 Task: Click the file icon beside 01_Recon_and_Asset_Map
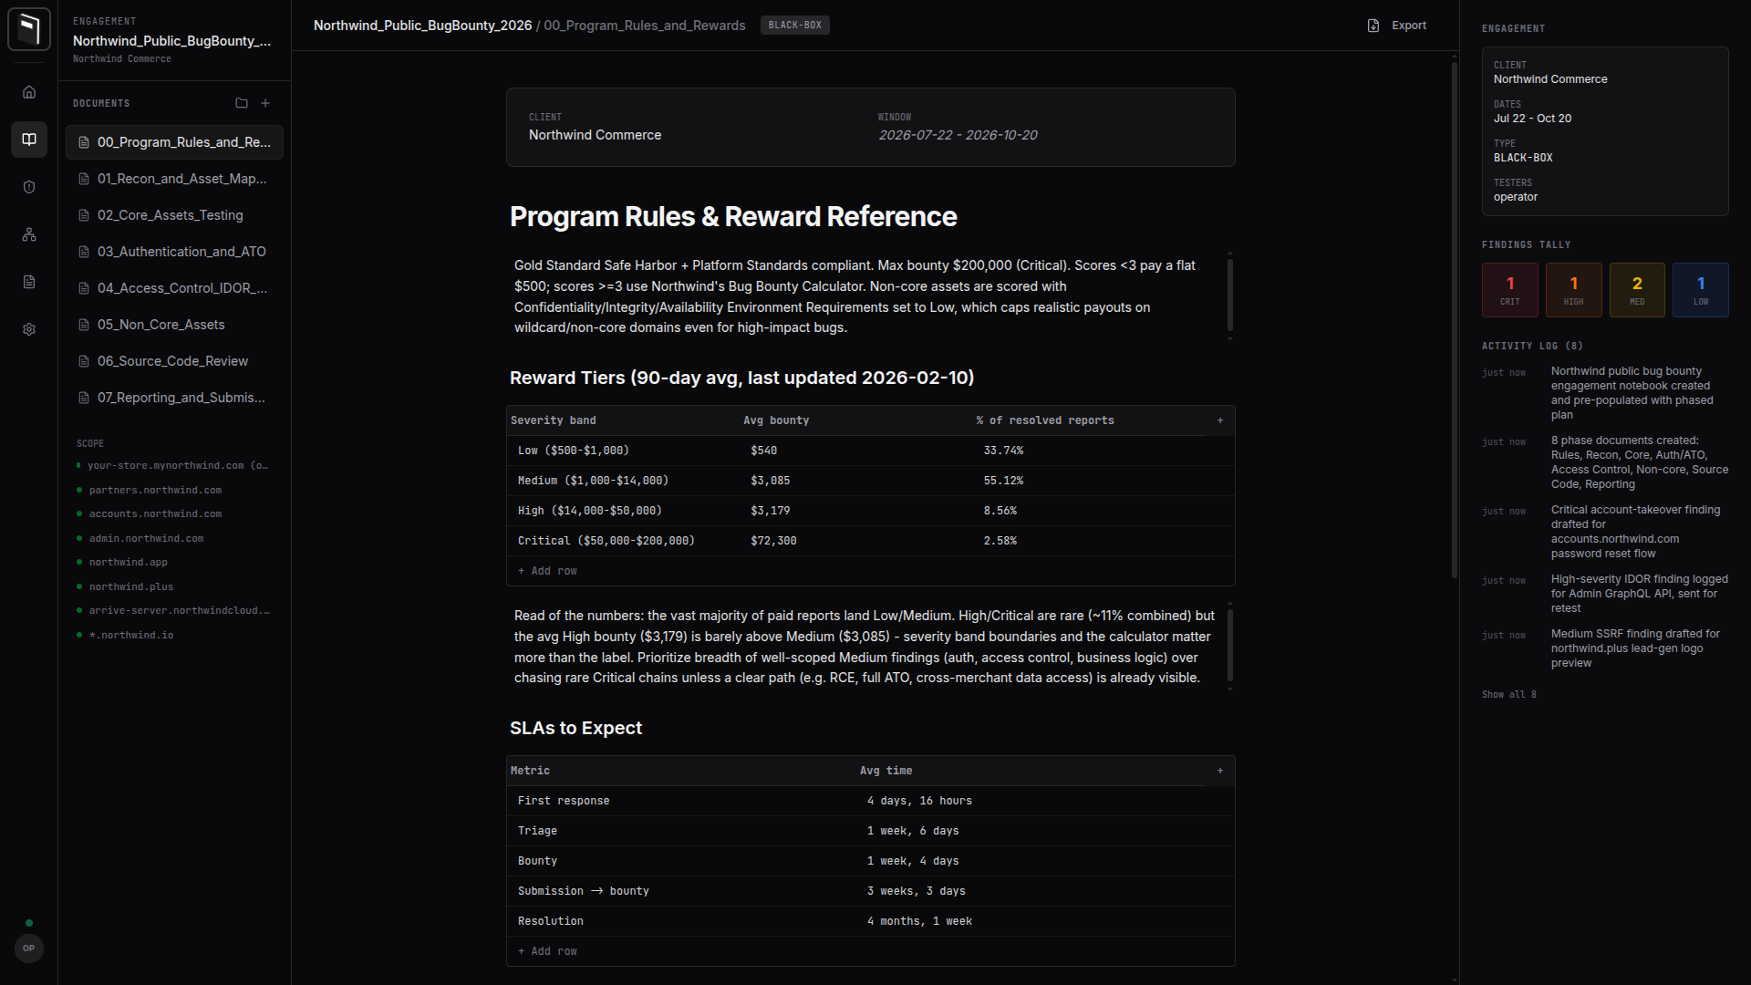84,179
